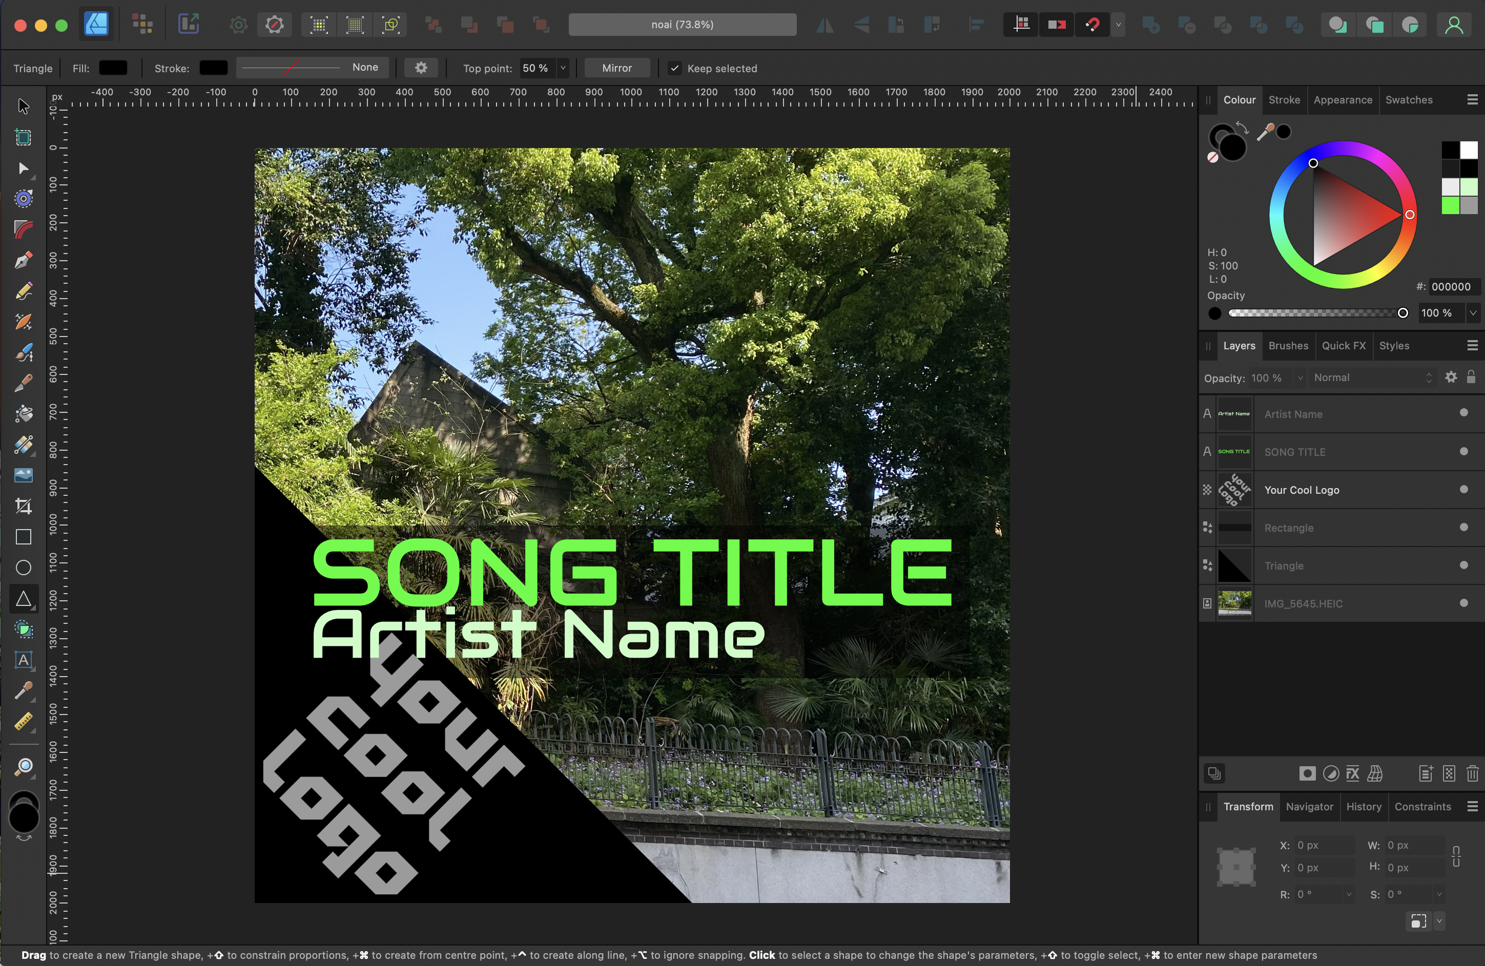Hide the Triangle layer
Image resolution: width=1485 pixels, height=966 pixels.
[1464, 565]
